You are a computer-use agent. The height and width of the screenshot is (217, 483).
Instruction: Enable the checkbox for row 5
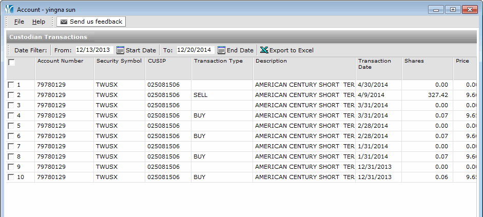(11, 126)
